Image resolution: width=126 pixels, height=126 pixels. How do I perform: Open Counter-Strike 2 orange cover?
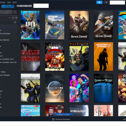coord(103,57)
